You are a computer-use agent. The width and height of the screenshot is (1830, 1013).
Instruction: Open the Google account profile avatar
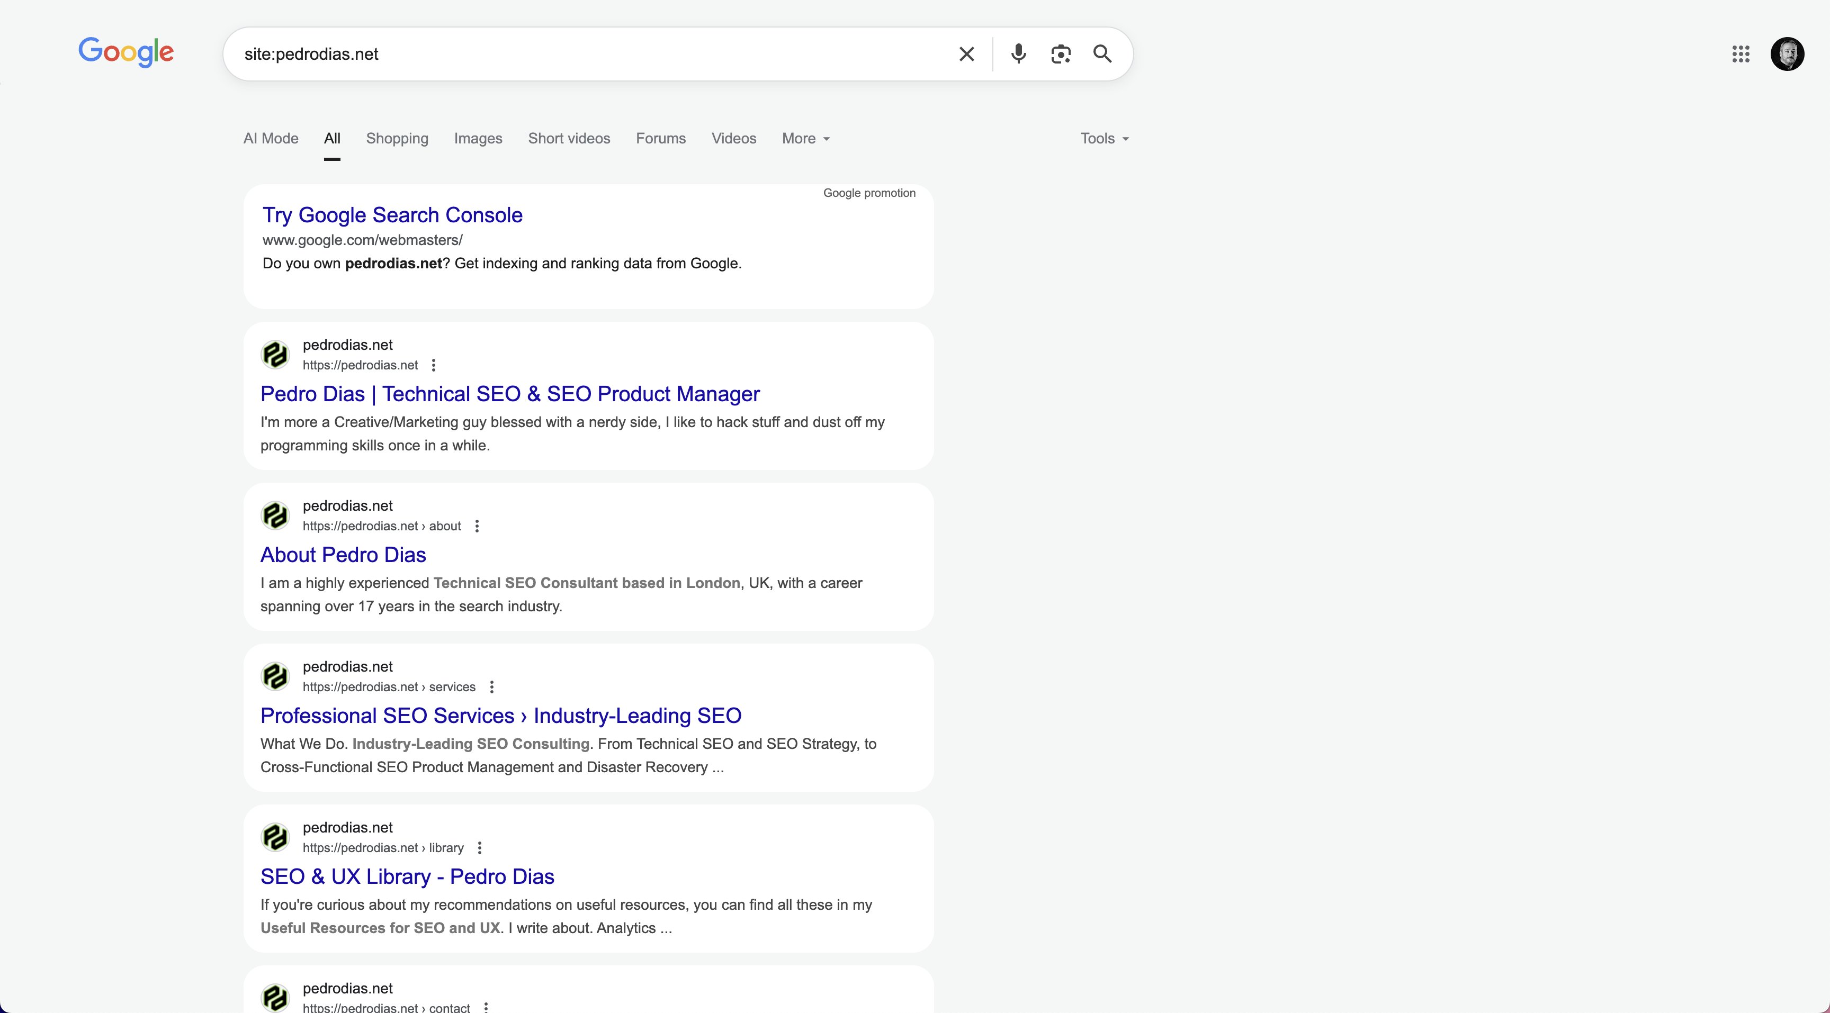tap(1787, 54)
